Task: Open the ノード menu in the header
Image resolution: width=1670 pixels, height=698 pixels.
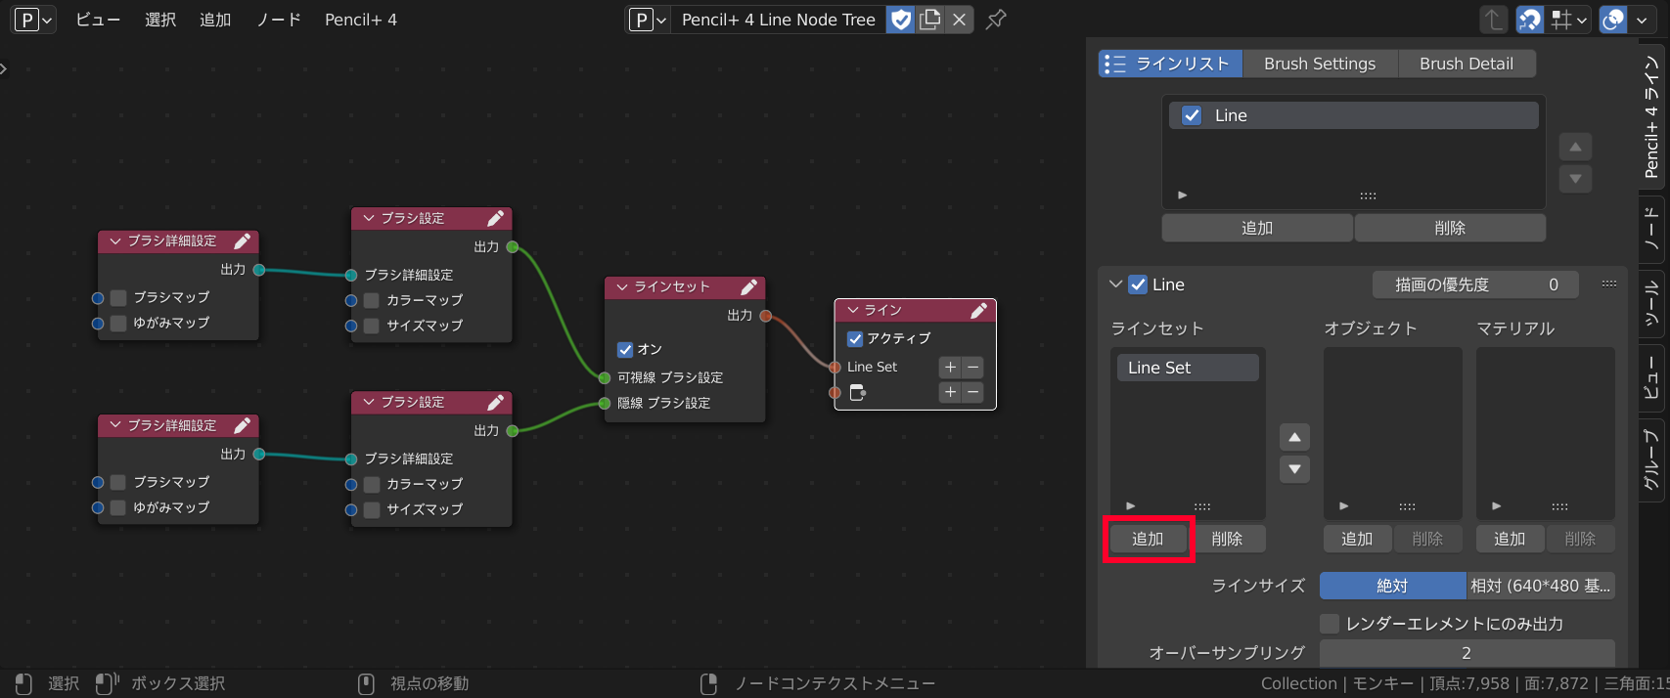Action: pyautogui.click(x=278, y=20)
